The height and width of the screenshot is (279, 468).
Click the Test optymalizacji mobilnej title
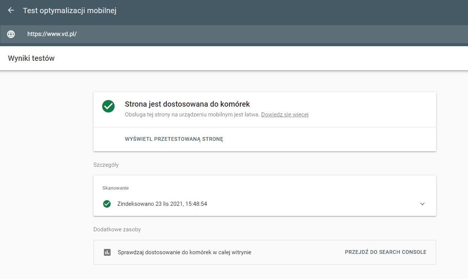(x=69, y=11)
